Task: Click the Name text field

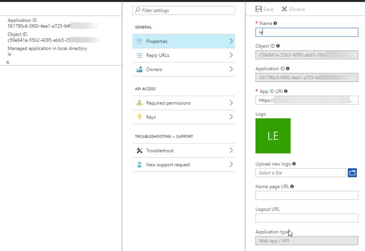Action: pyautogui.click(x=307, y=32)
